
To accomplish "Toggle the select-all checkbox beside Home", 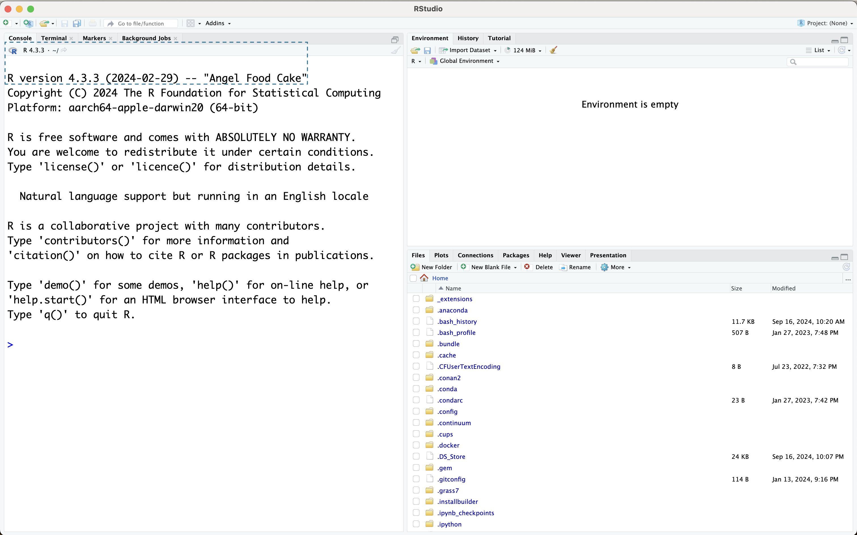I will coord(413,278).
